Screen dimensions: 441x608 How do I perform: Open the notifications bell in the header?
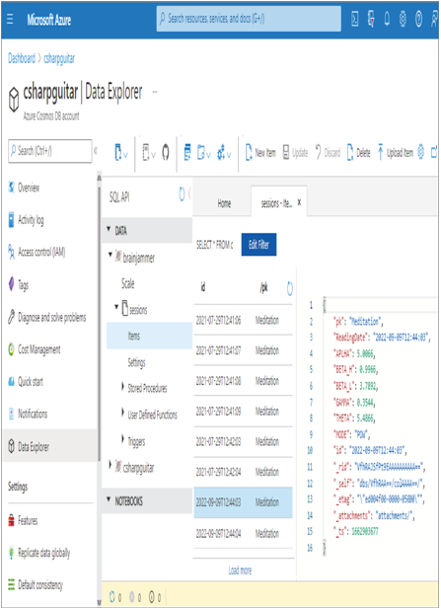point(387,19)
